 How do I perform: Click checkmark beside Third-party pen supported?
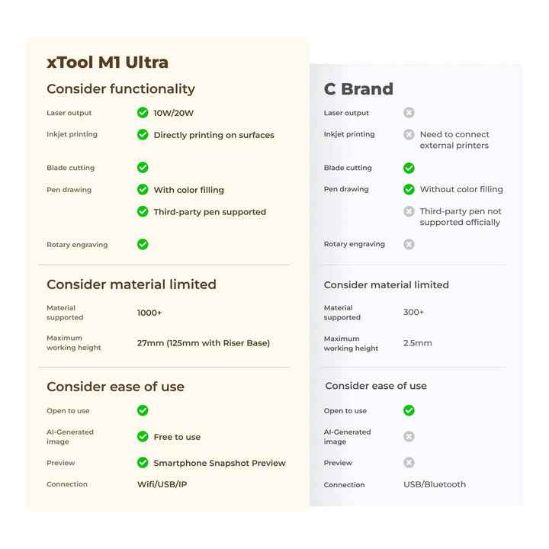143,211
